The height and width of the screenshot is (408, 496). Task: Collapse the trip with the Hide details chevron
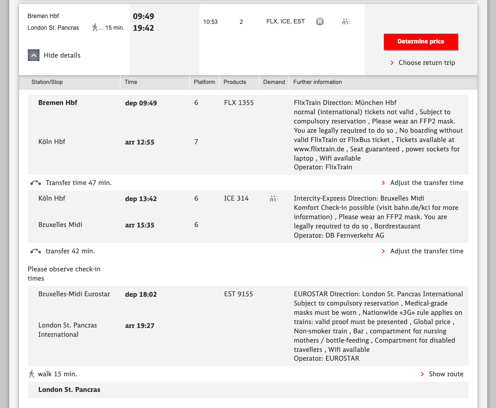pyautogui.click(x=33, y=56)
